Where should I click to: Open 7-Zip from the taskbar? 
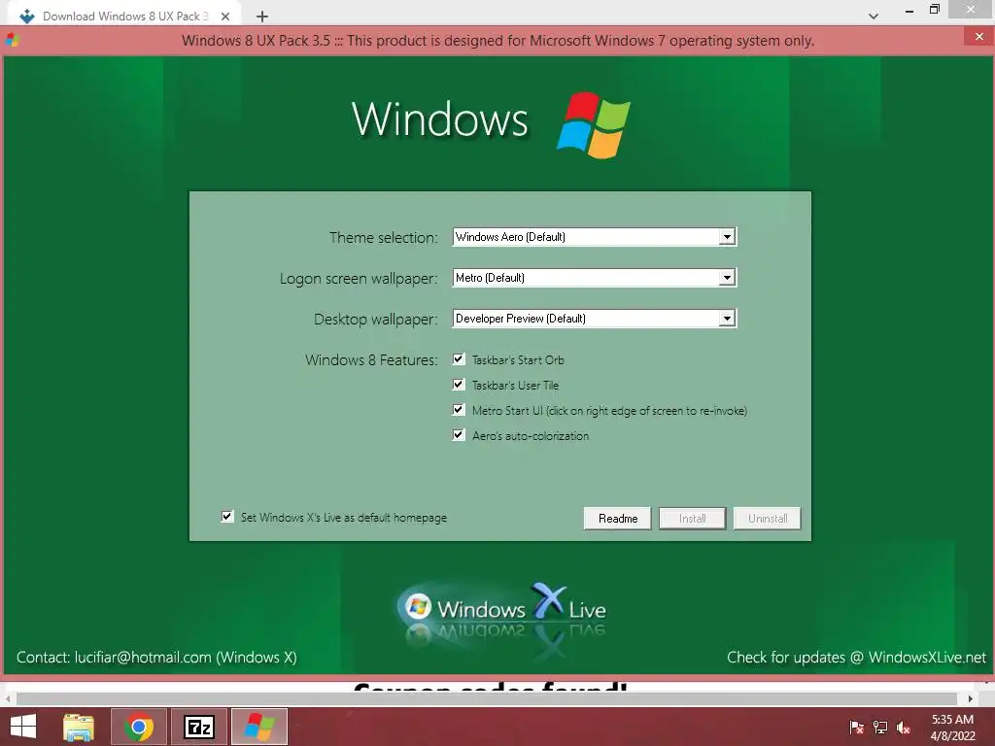(198, 727)
